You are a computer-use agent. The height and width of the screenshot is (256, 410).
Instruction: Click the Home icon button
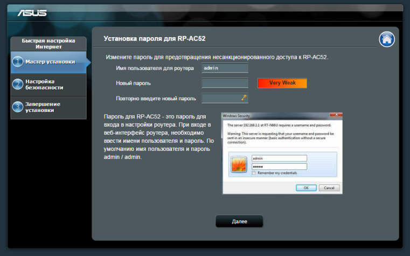pyautogui.click(x=387, y=39)
